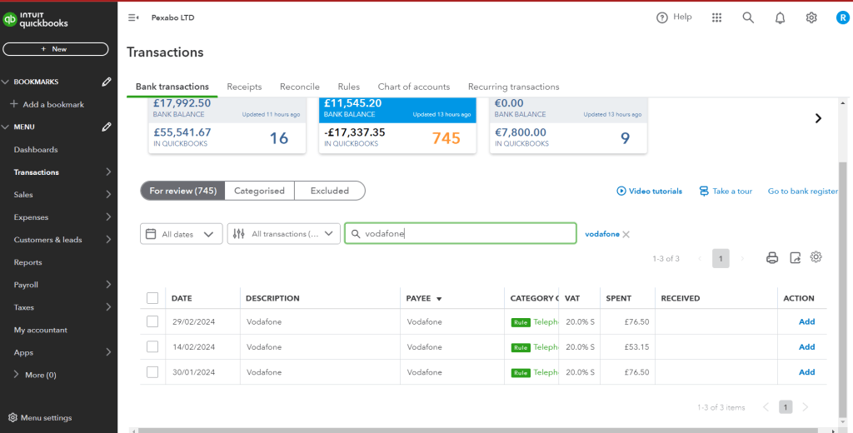Image resolution: width=853 pixels, height=433 pixels.
Task: Expand the Sales submenu
Action: tap(108, 194)
